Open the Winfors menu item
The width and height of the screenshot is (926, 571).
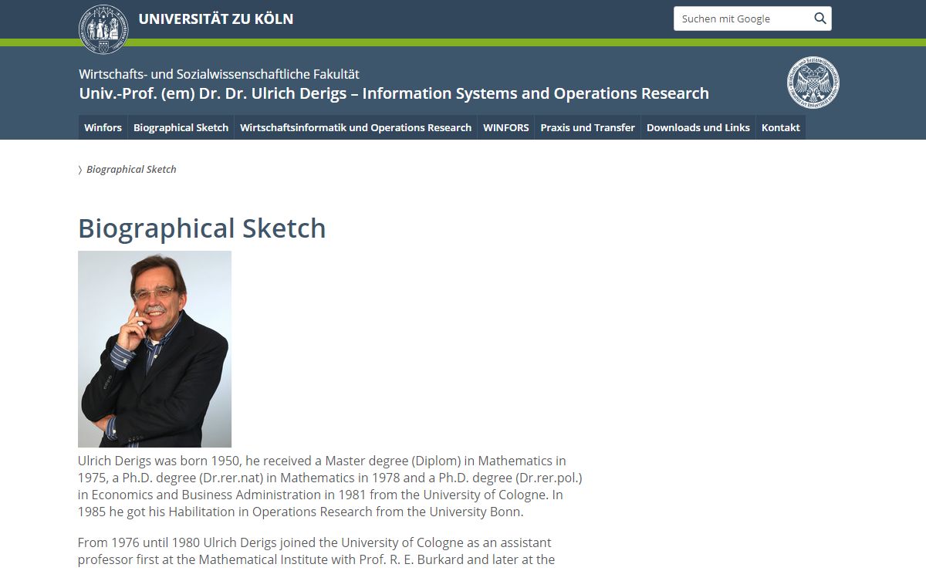click(103, 127)
